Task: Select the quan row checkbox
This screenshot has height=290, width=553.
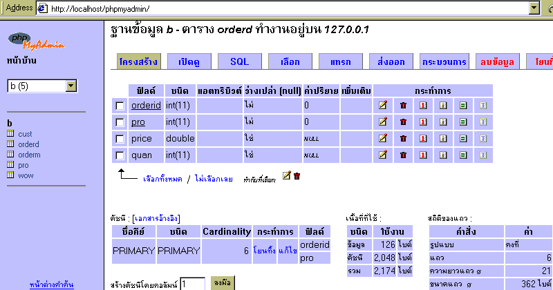Action: tap(120, 155)
